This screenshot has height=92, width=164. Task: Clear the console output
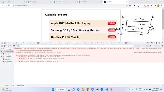pos(5,46)
